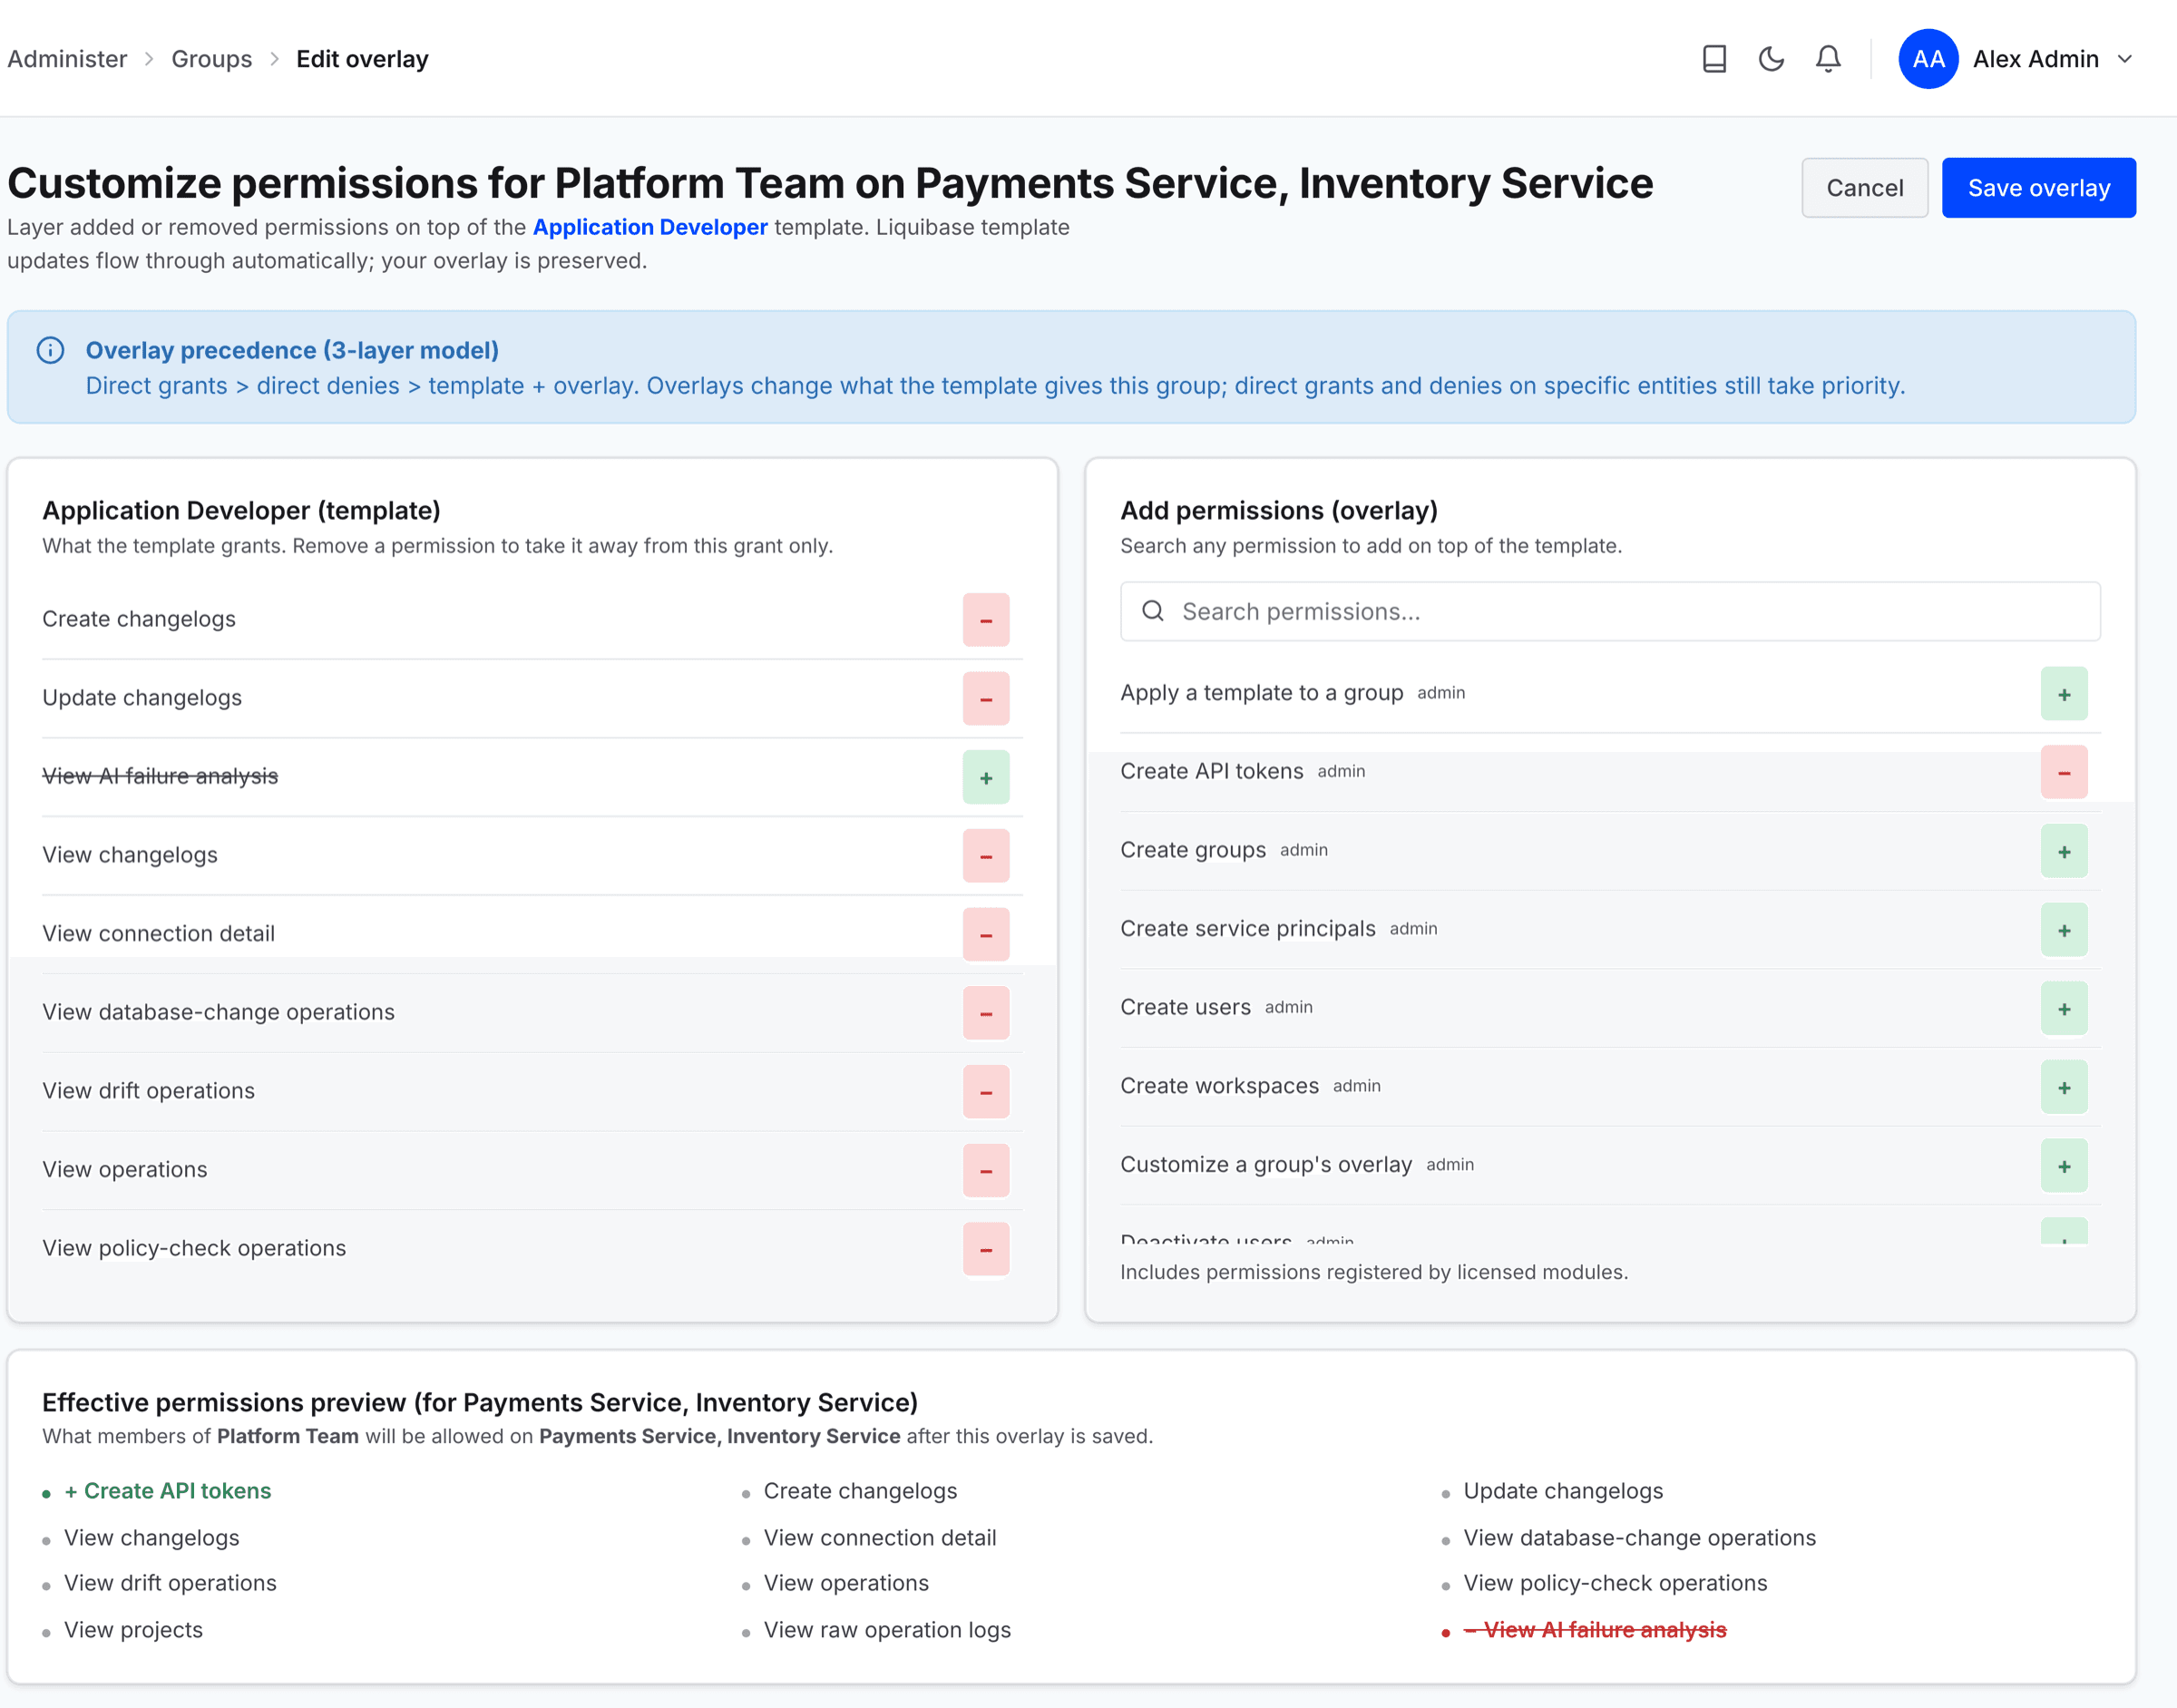
Task: Click struck-through View AI failure analysis template row
Action: click(160, 776)
